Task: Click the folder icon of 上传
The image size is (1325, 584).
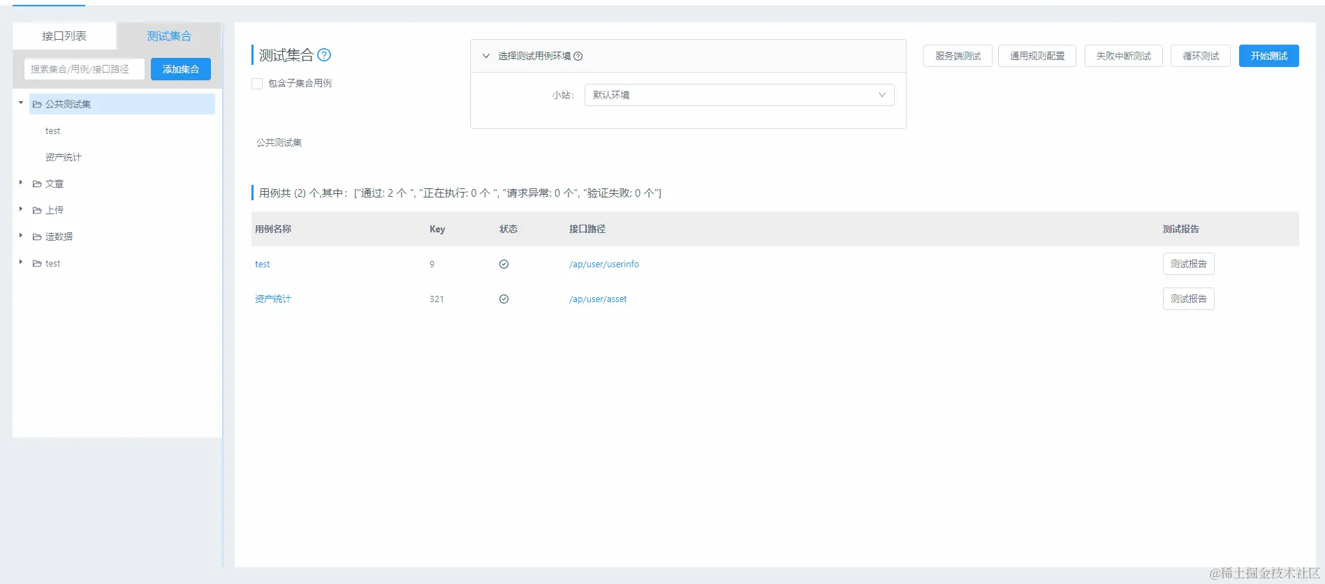Action: pyautogui.click(x=37, y=211)
